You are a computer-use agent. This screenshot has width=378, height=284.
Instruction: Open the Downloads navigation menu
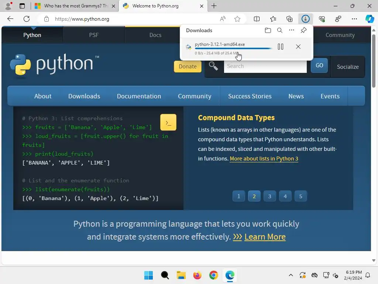(84, 96)
